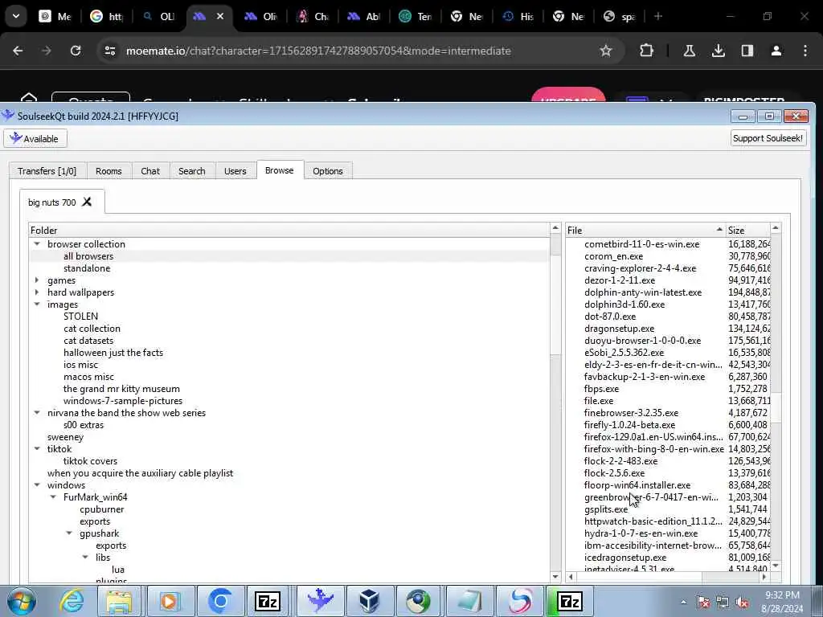Viewport: 823px width, 617px height.
Task: Click the network status tray icon
Action: [723, 603]
